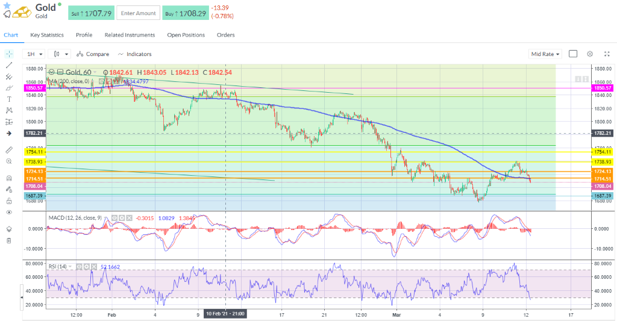Select the ruler measure tool
Screen dimensions: 617x321
(9, 150)
